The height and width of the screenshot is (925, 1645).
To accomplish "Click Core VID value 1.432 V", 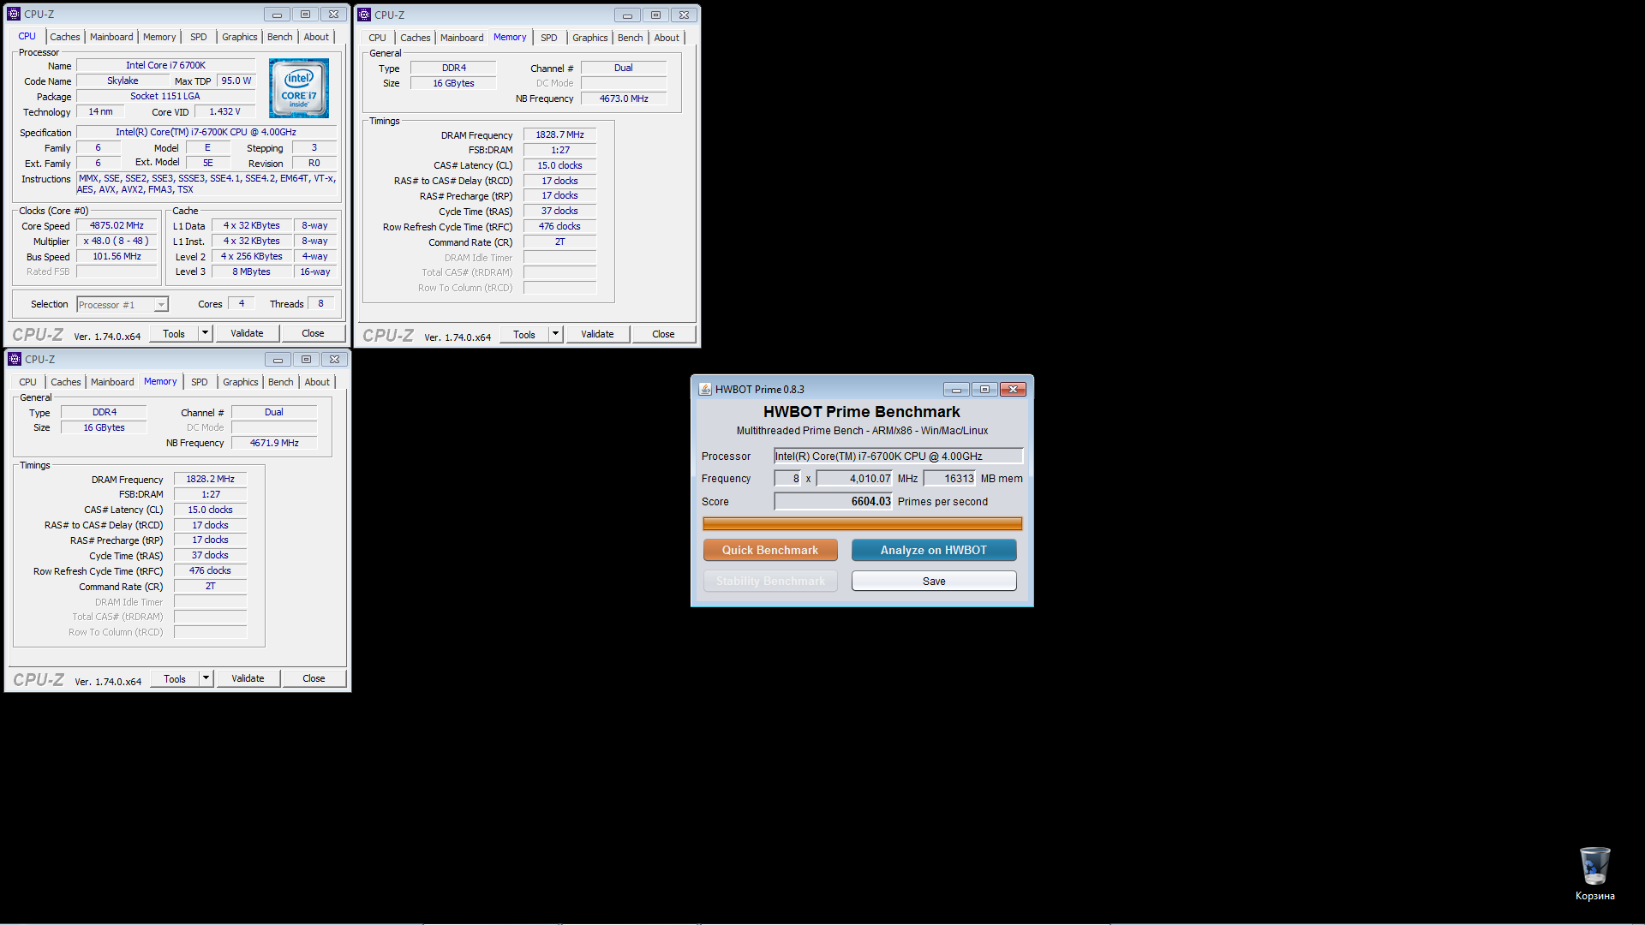I will tap(224, 112).
